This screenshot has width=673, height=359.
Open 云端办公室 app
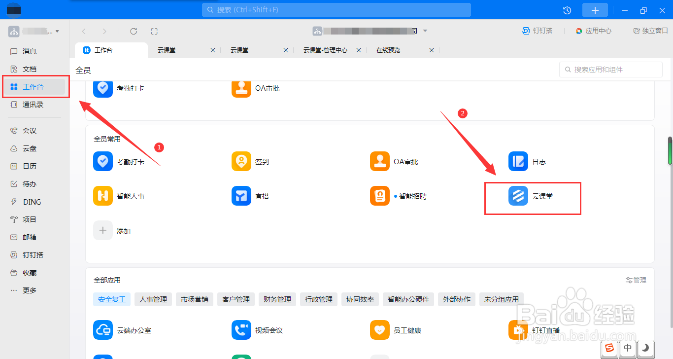pos(122,330)
